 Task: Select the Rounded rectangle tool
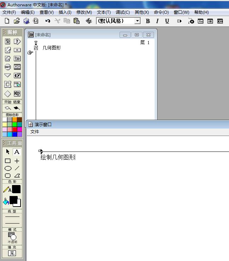coord(8,176)
